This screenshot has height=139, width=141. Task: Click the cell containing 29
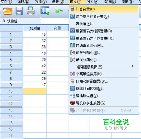click(35, 79)
